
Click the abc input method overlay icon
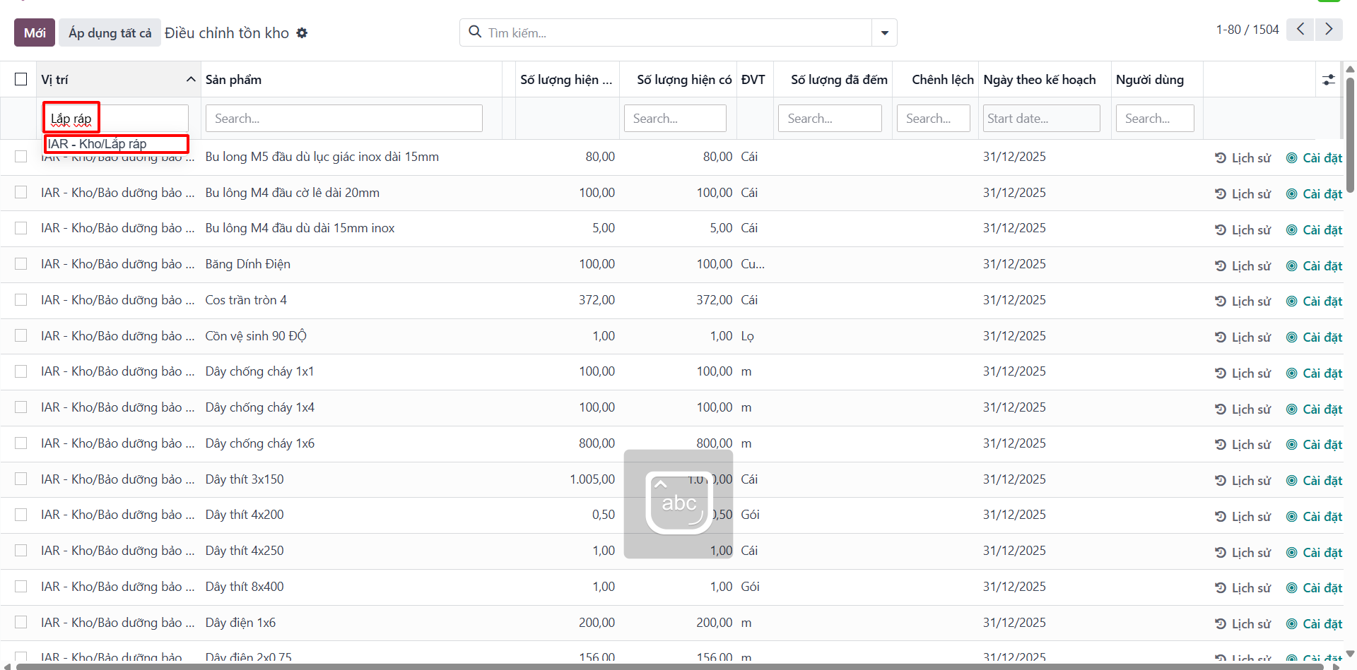click(x=678, y=503)
